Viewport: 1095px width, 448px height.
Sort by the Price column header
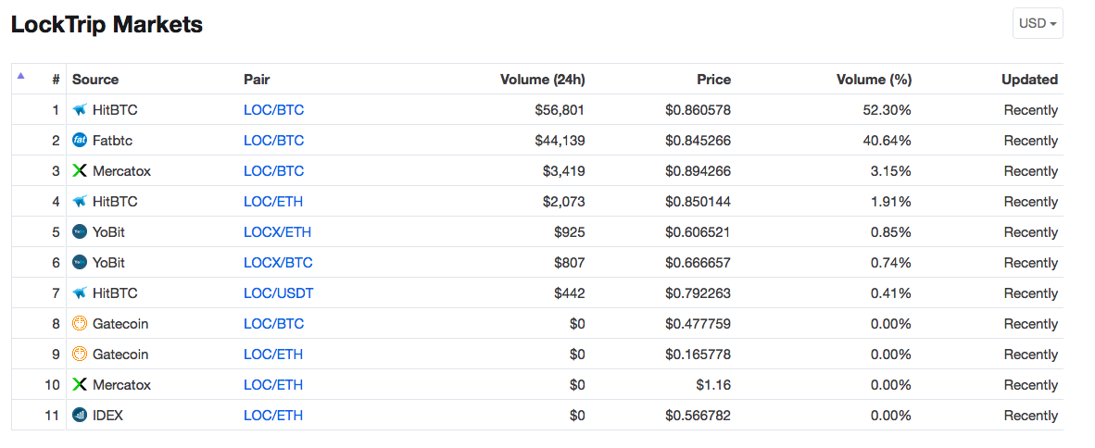point(713,80)
